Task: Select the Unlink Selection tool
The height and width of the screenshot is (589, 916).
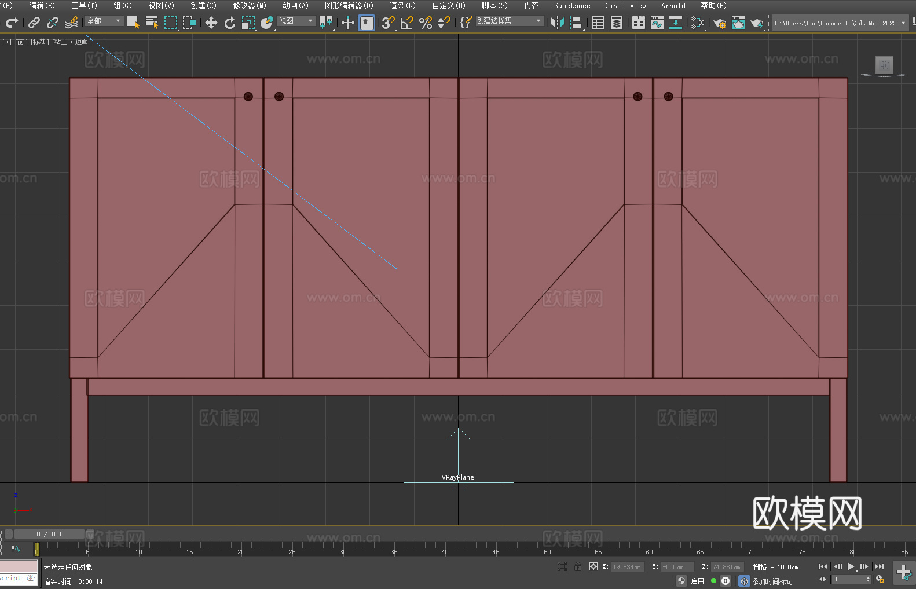Action: tap(53, 23)
